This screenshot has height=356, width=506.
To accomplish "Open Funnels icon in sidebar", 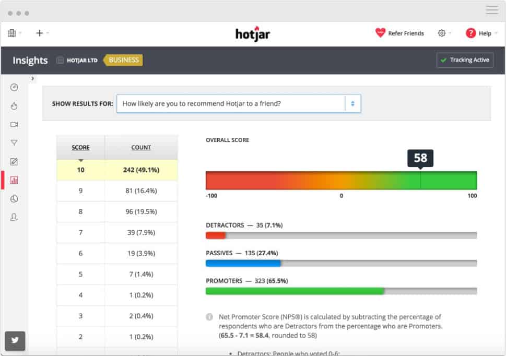I will click(14, 143).
